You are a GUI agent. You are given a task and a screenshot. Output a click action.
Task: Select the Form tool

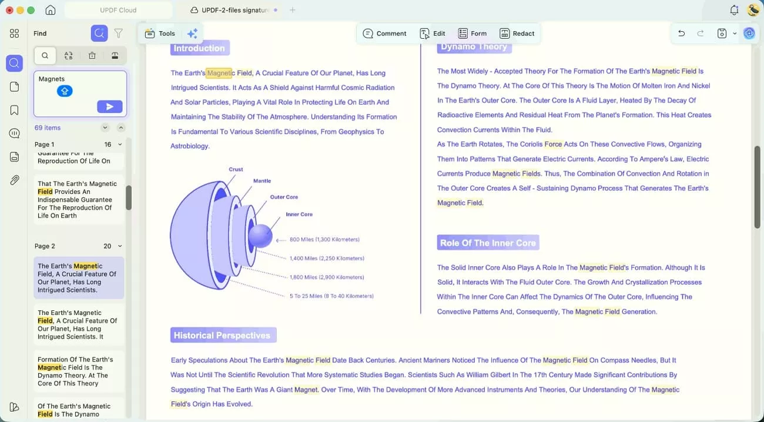pos(473,34)
